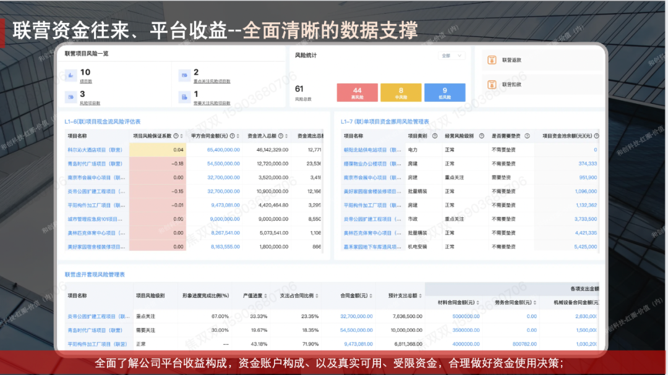
Task: Click the orange 联营扣款 money icon
Action: [x=492, y=84]
